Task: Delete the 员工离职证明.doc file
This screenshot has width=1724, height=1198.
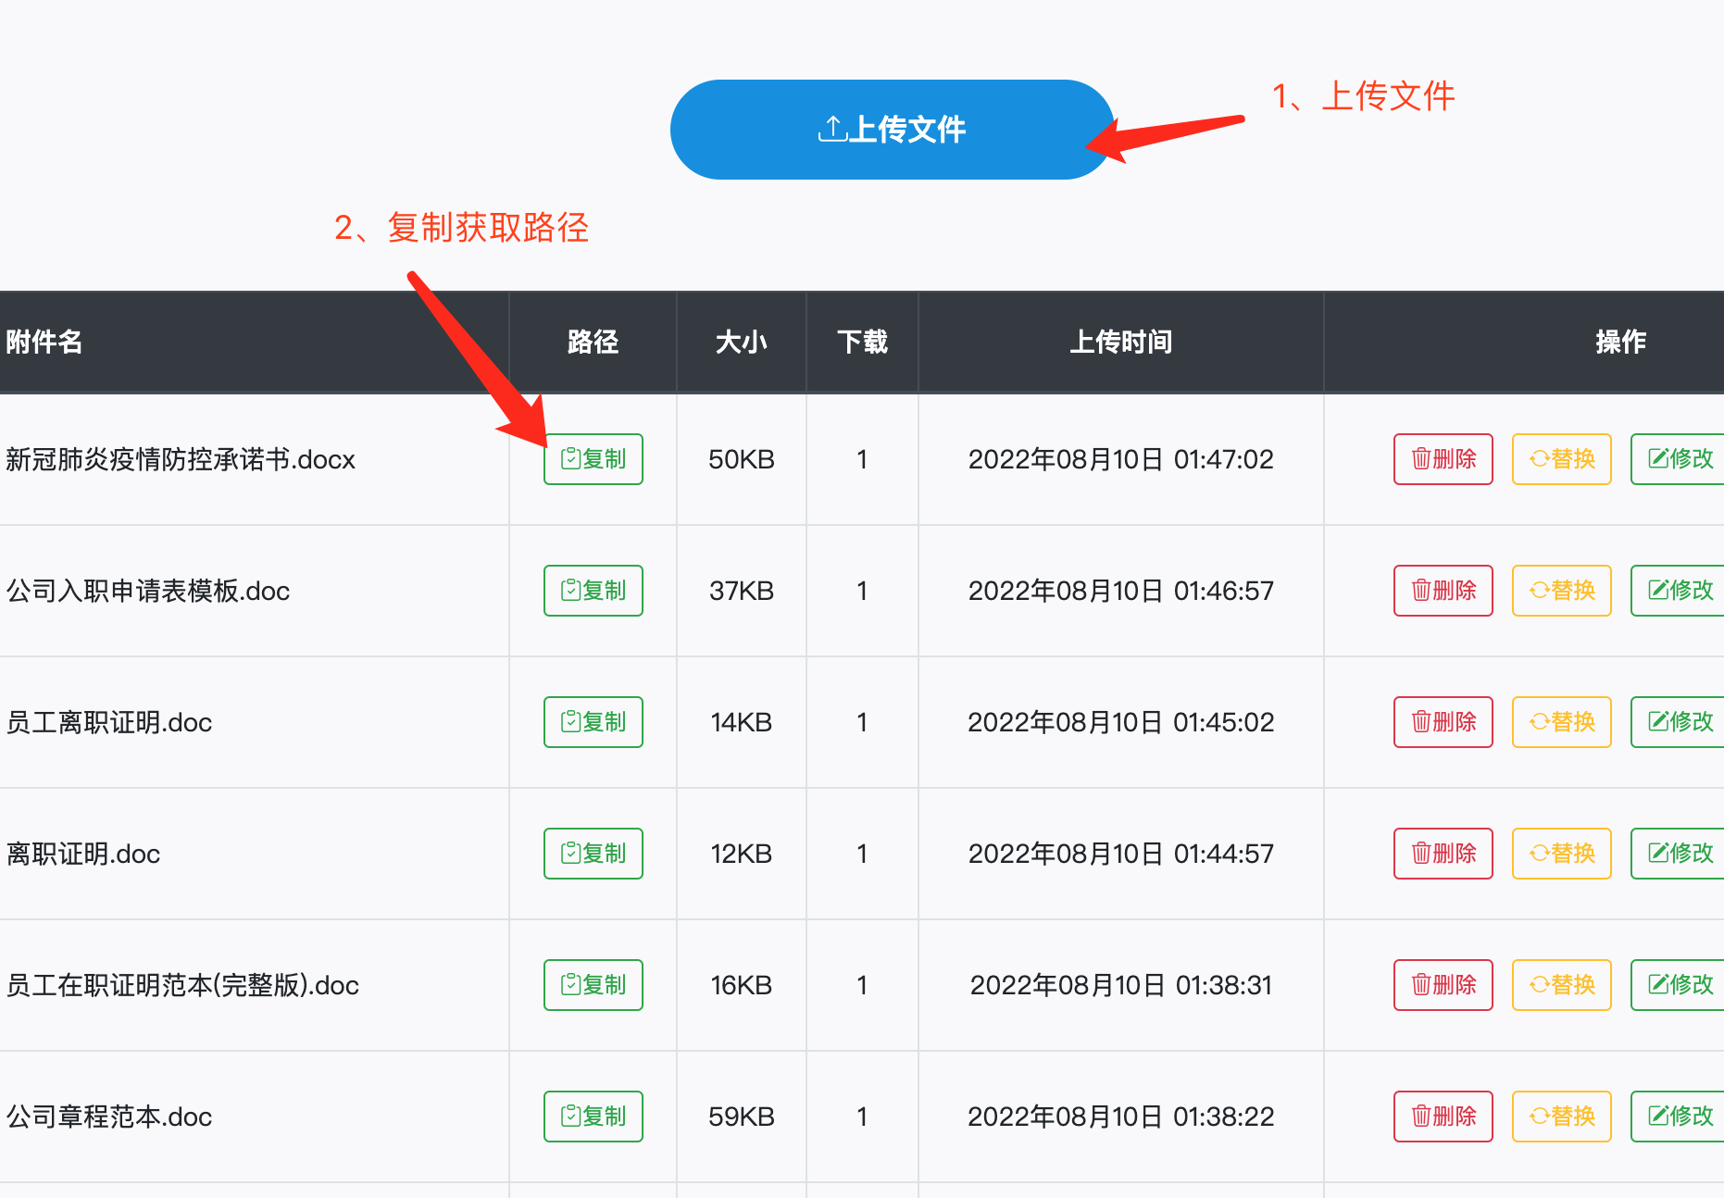Action: coord(1443,722)
